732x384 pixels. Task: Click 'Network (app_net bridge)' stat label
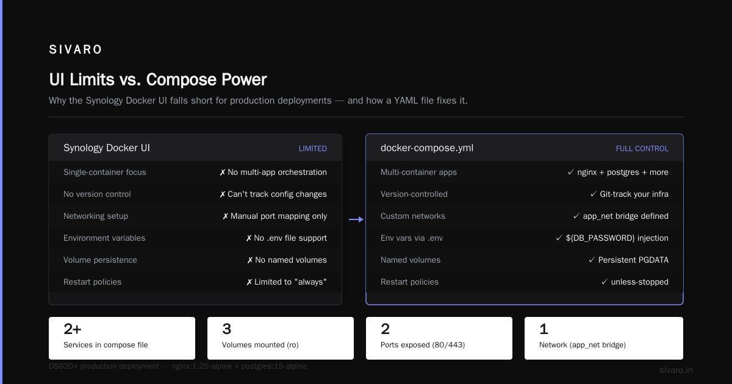[583, 345]
